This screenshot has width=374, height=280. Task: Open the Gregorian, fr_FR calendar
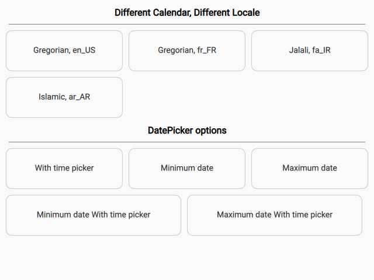(x=187, y=51)
